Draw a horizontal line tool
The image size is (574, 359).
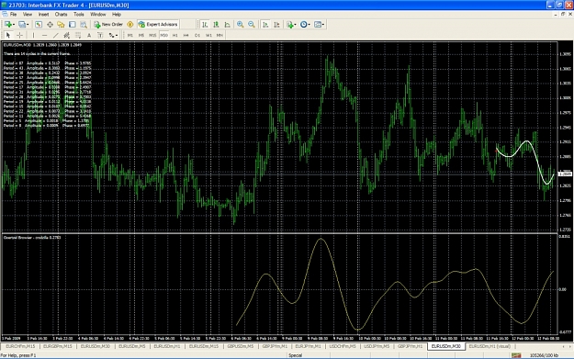click(44, 35)
